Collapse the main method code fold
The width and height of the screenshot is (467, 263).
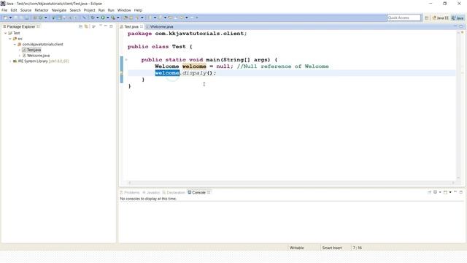pos(126,60)
